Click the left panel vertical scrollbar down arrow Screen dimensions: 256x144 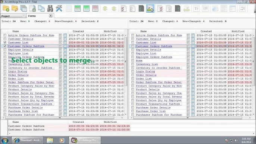[125, 114]
